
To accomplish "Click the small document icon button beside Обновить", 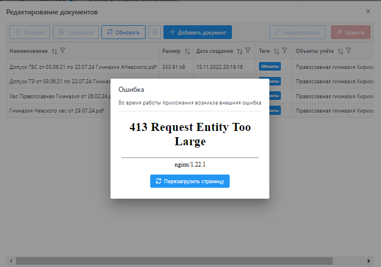I will (154, 32).
